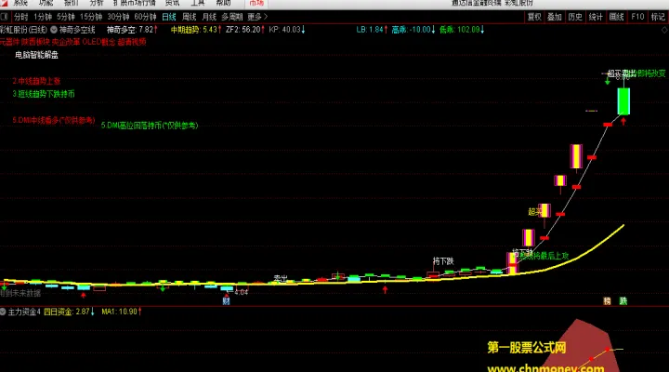This screenshot has height=372, width=669.
Task: Select the 5分钟 period tab
Action: pos(66,17)
